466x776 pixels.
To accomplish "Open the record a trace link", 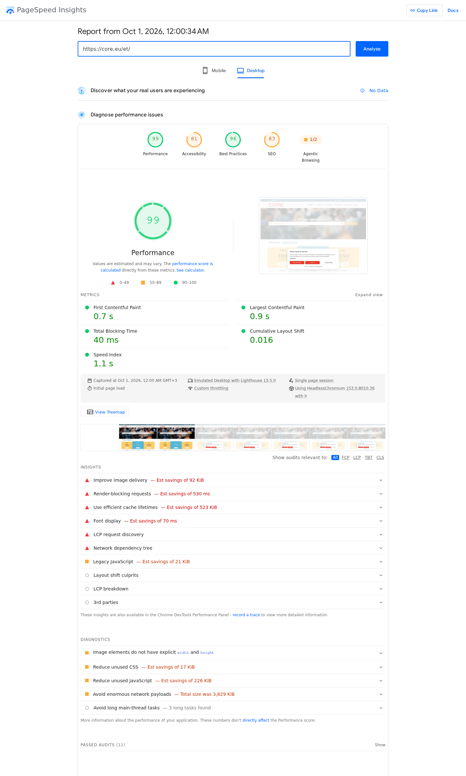I will click(x=246, y=615).
